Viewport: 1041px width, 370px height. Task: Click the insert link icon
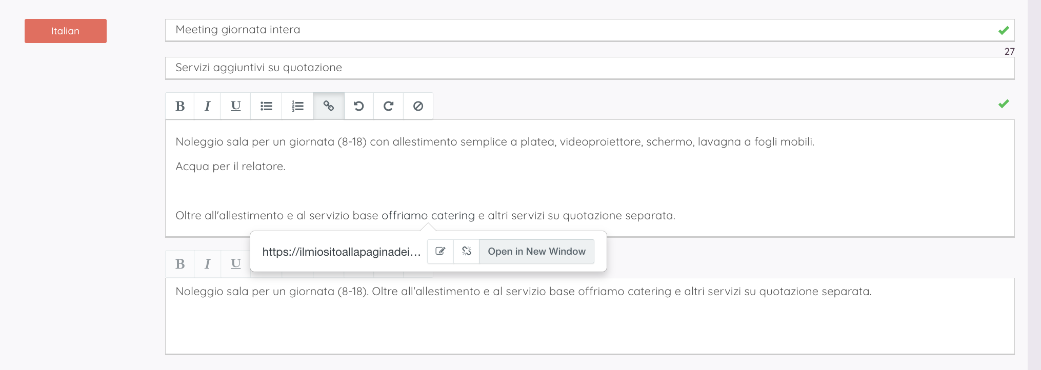[329, 106]
